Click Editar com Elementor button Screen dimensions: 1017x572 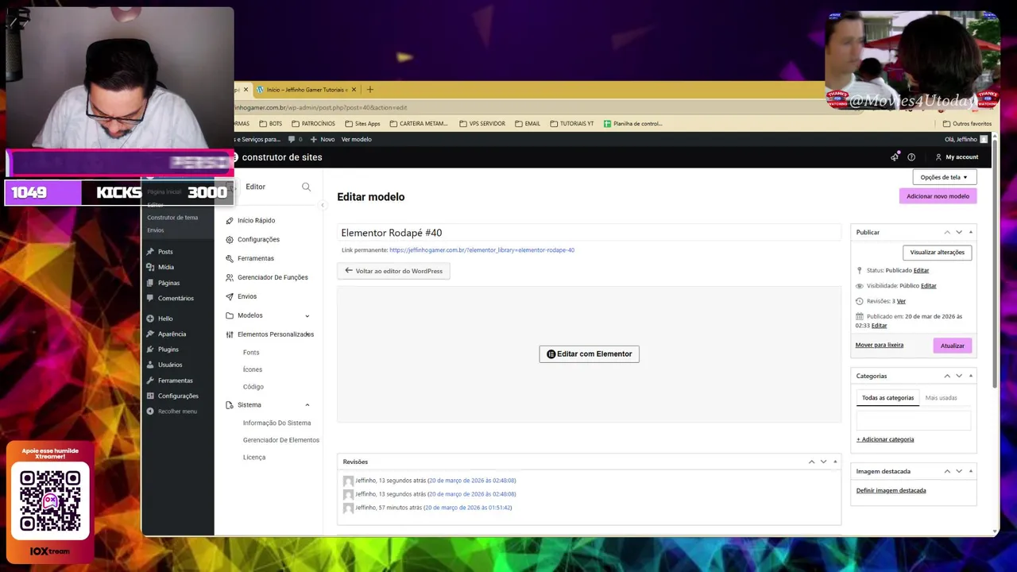(589, 354)
